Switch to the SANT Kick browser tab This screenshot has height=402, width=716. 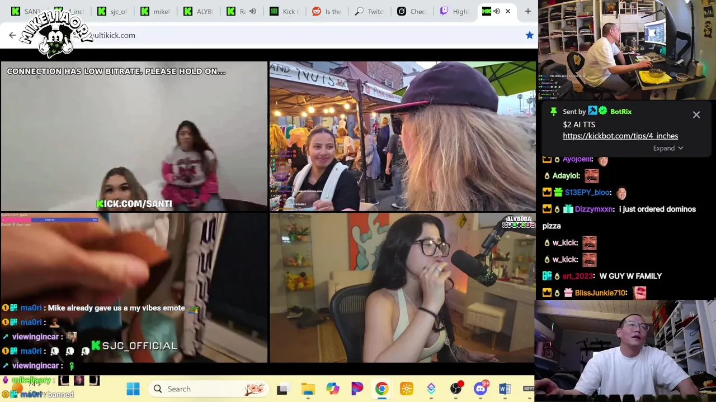click(25, 11)
